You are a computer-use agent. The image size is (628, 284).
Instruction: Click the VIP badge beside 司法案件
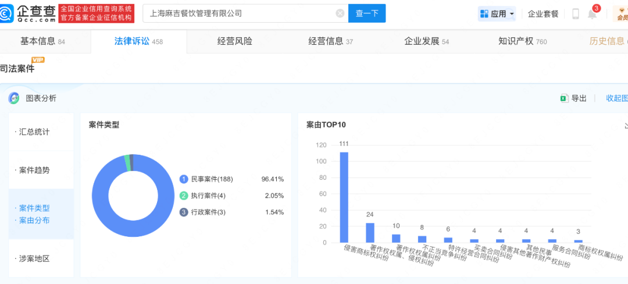tap(38, 60)
